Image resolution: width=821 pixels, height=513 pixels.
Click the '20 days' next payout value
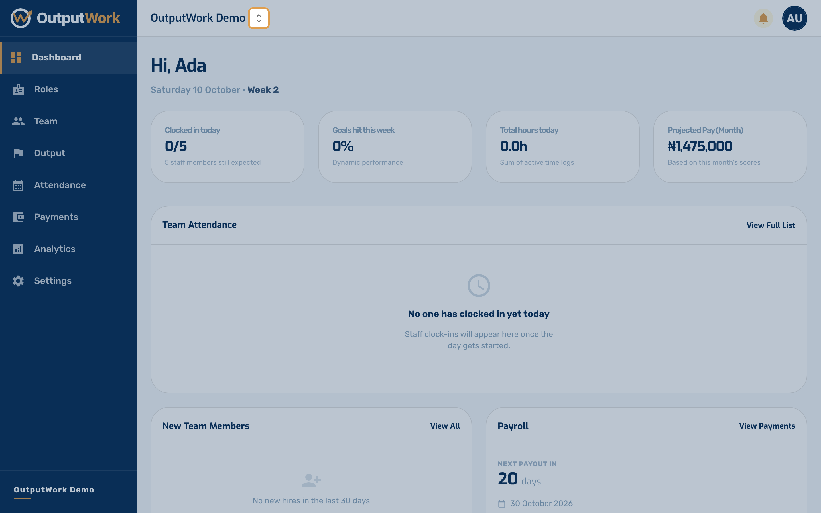(519, 479)
